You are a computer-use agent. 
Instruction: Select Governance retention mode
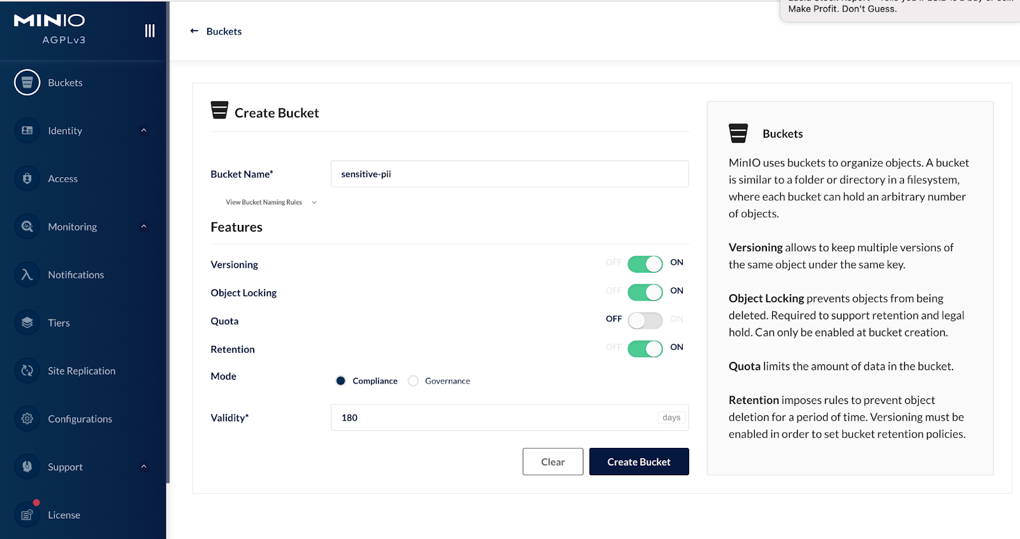point(414,381)
